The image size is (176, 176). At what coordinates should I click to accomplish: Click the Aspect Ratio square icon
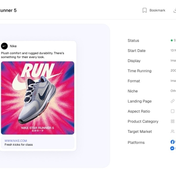coord(172,111)
